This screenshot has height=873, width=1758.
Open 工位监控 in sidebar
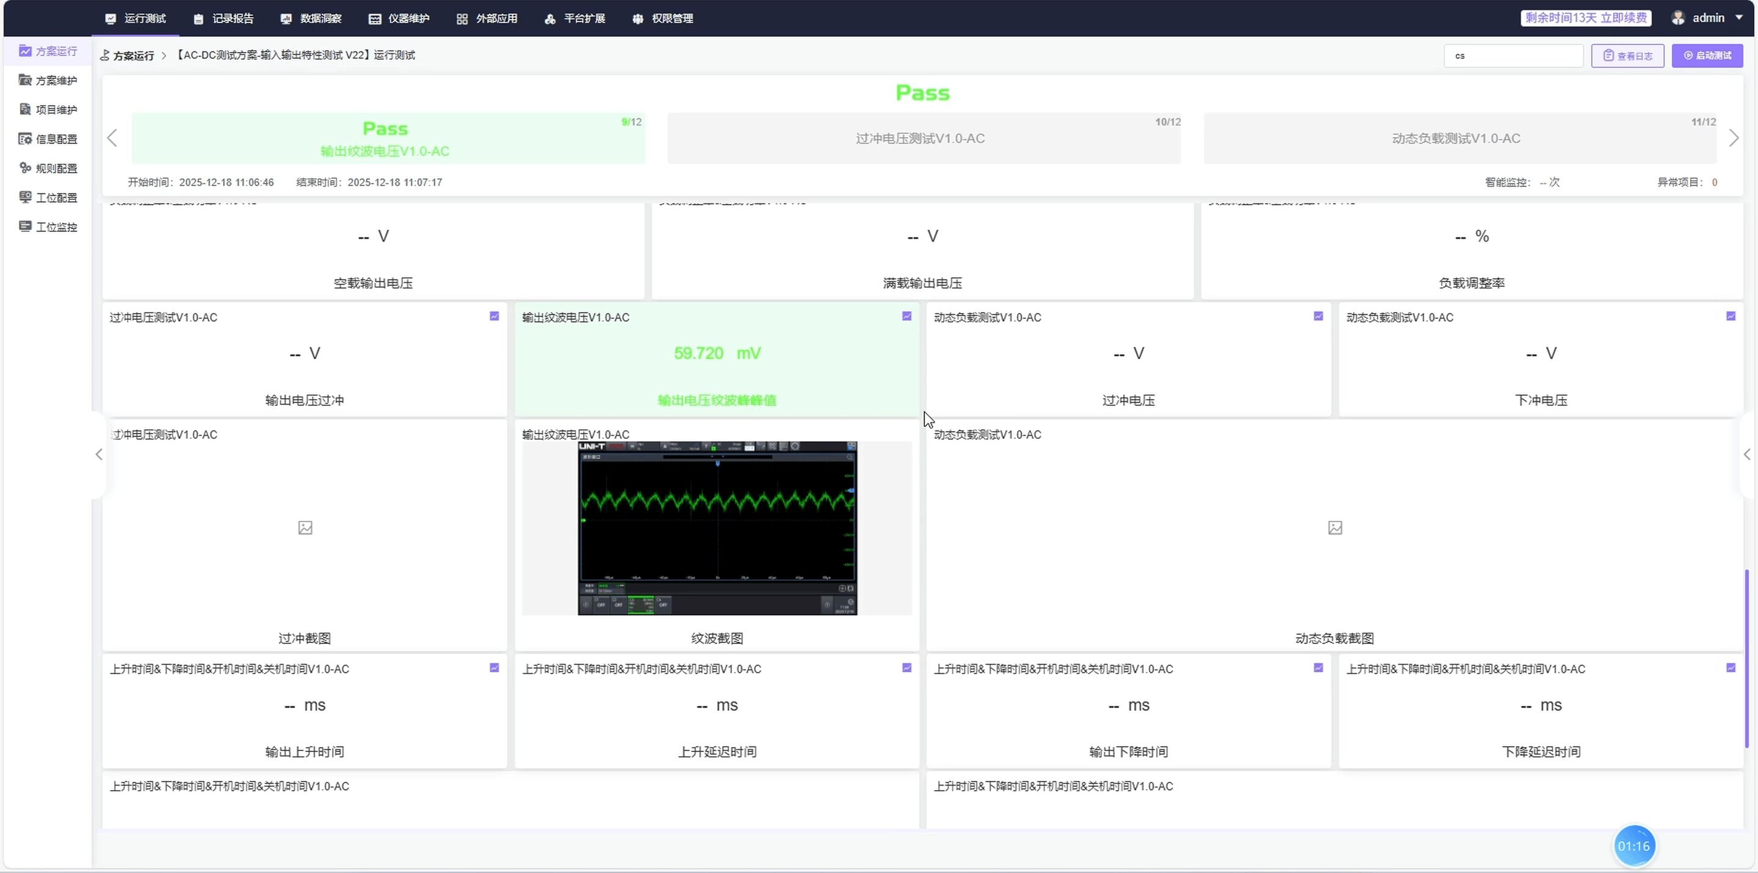coord(48,226)
